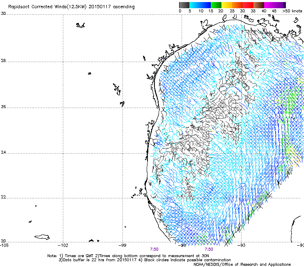Click the latitude label '22'
This screenshot has width=304, height=267.
[x=3, y=197]
